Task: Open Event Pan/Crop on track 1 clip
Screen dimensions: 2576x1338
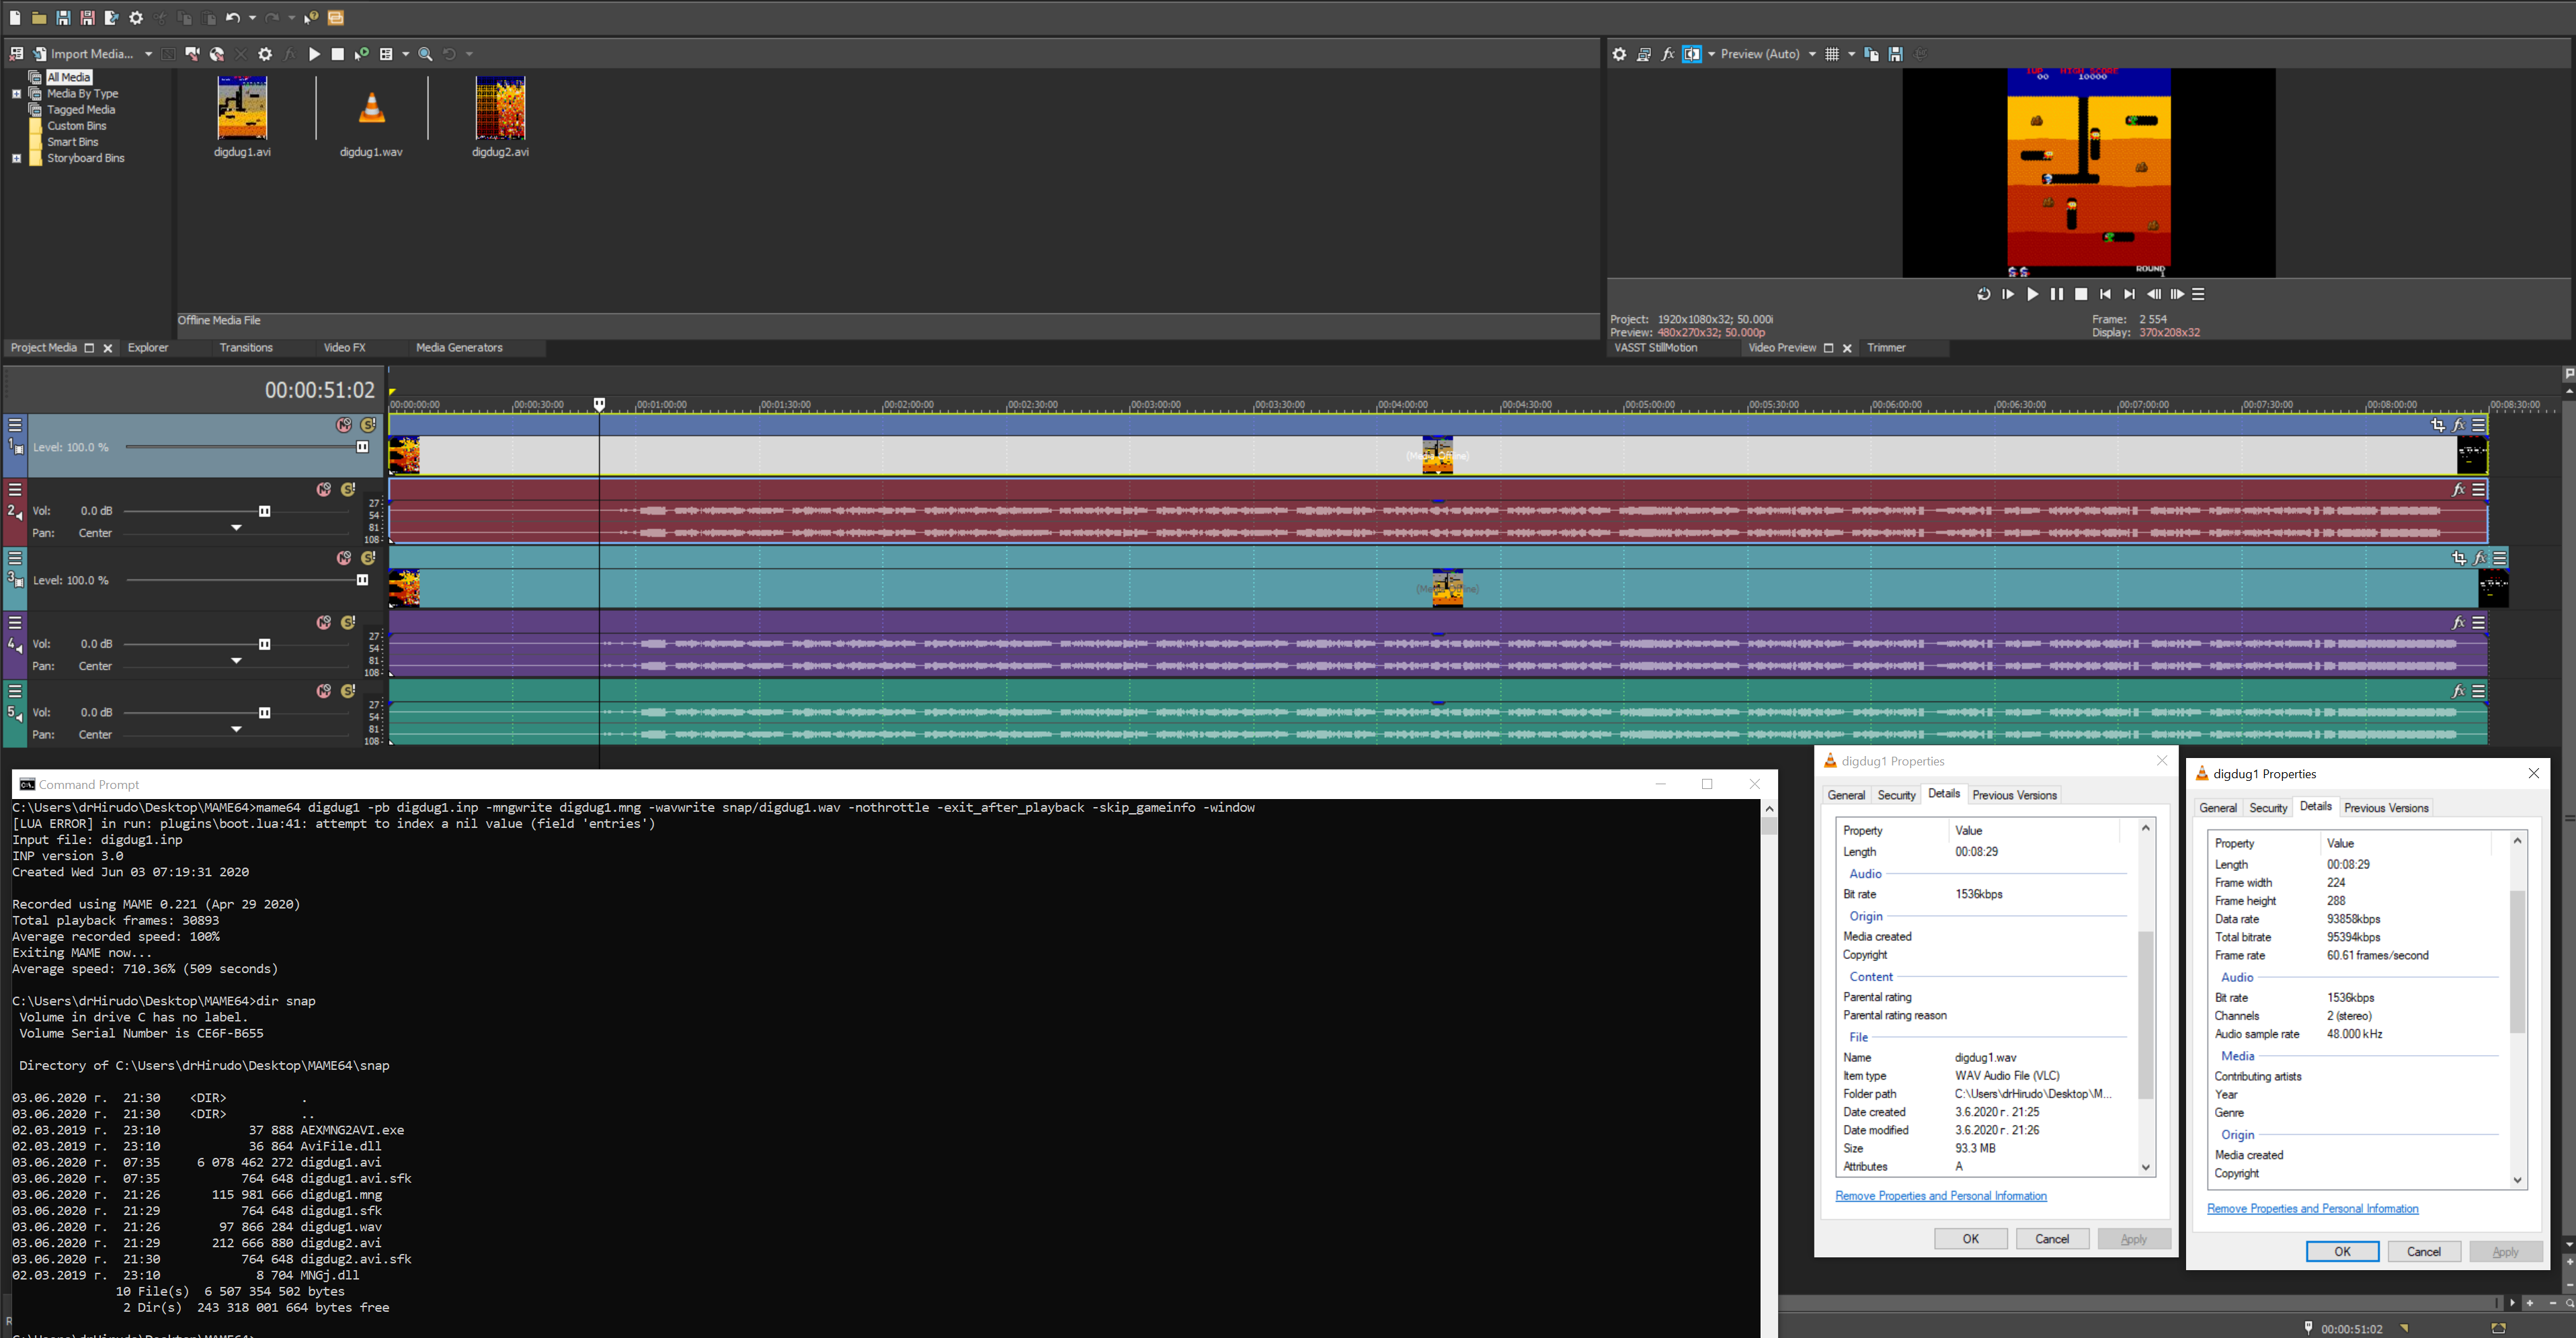Action: 2437,425
